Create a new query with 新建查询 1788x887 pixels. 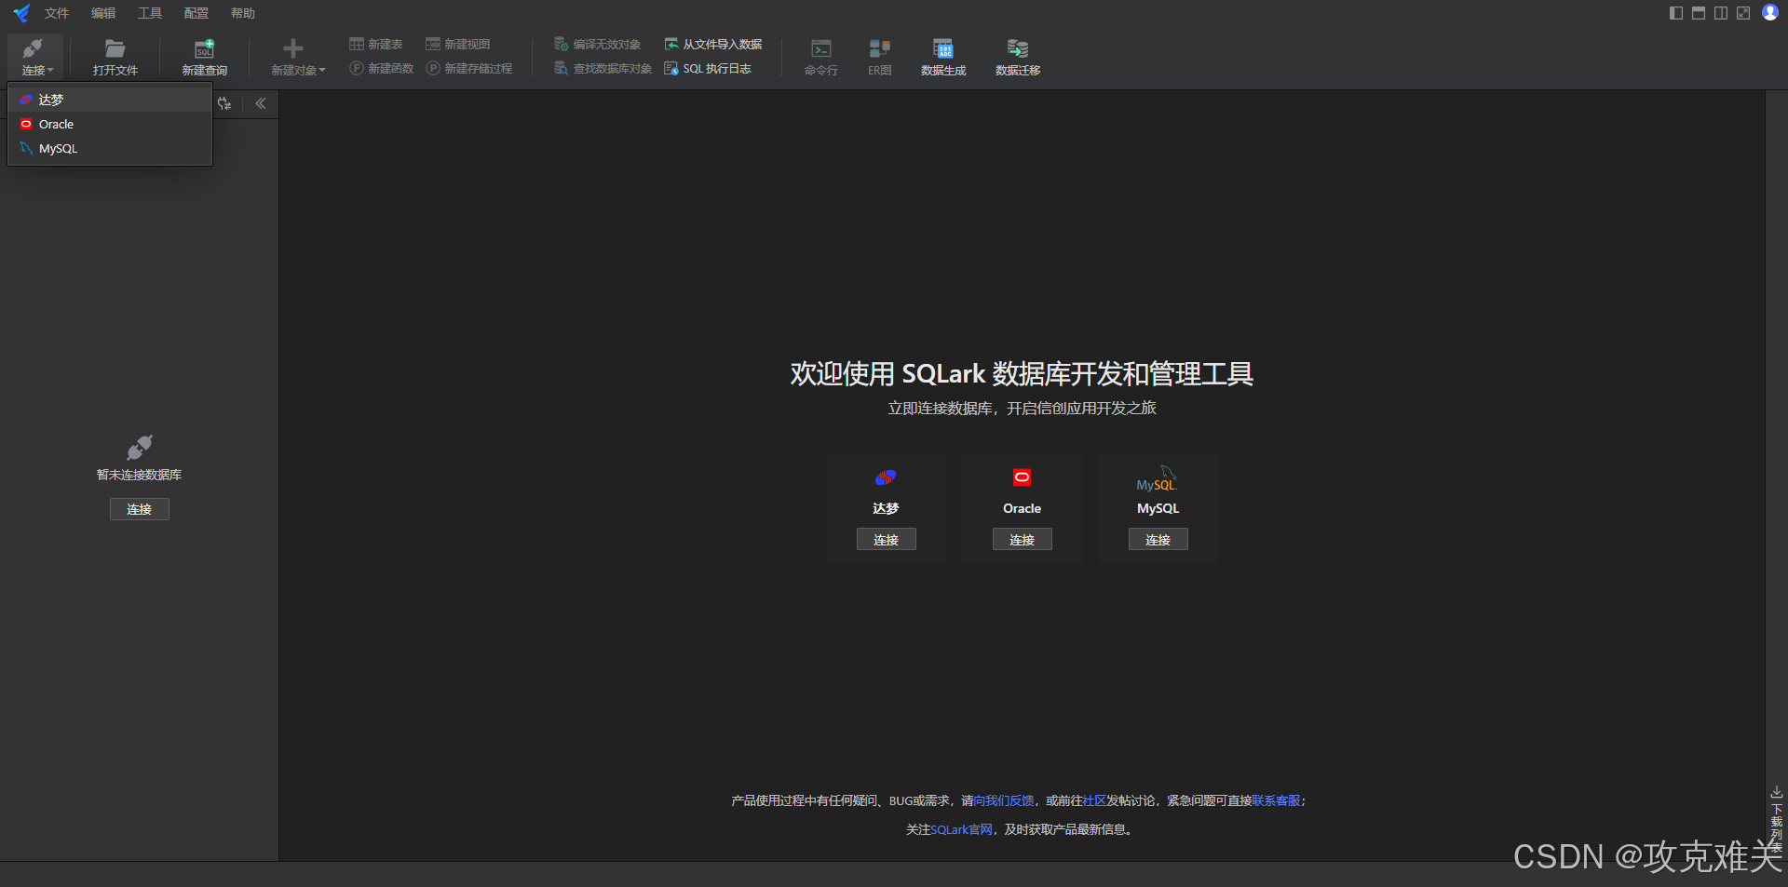[204, 58]
